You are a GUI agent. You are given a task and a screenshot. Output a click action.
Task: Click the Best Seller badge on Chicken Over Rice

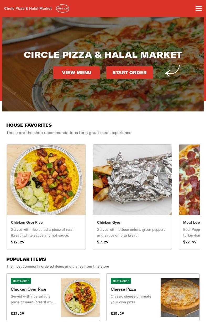point(21,281)
